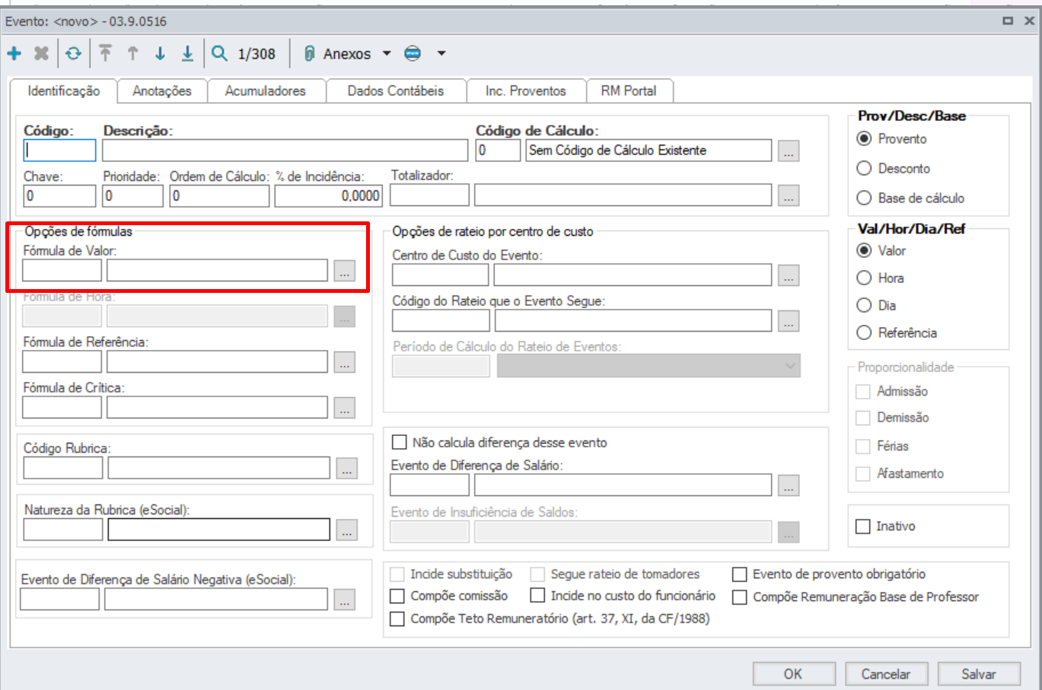
Task: Open the Acumuladores tab
Action: [266, 91]
